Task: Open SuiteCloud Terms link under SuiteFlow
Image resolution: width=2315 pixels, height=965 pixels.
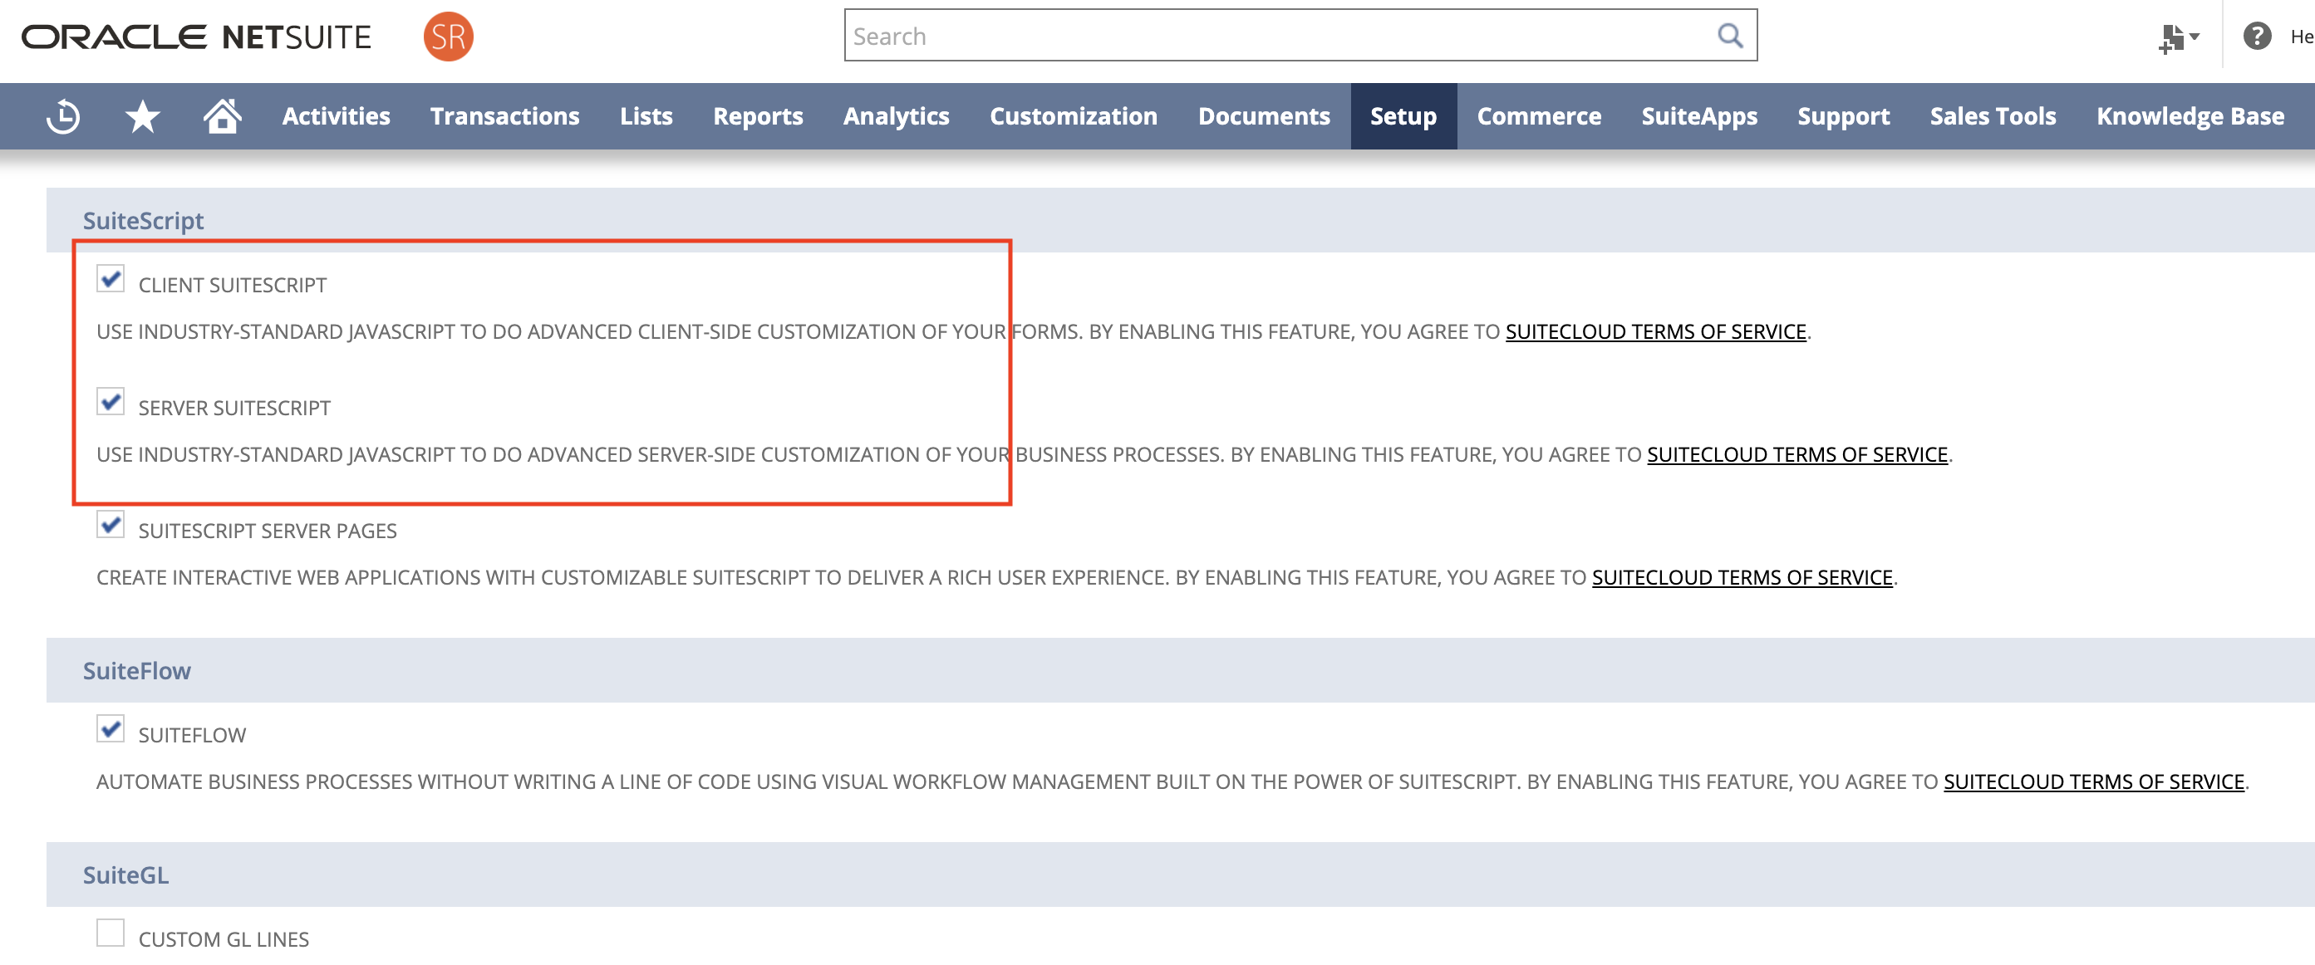Action: [2093, 781]
